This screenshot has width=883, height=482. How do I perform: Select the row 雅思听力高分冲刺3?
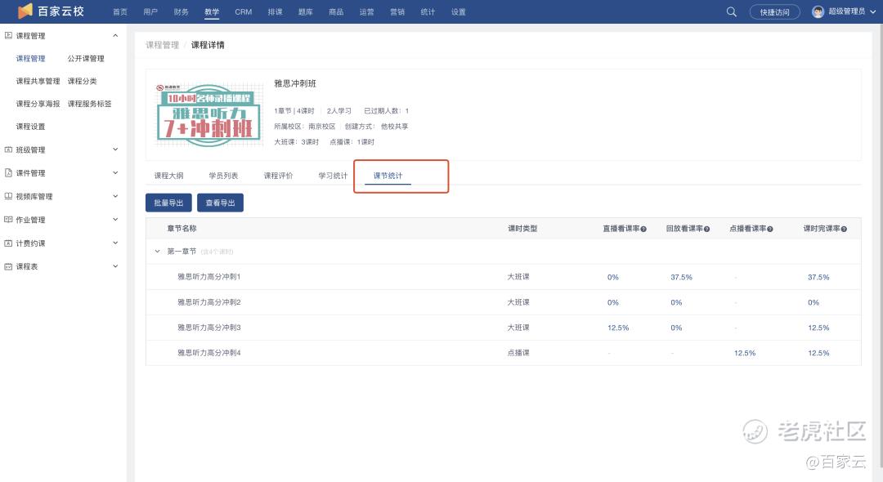(x=503, y=328)
